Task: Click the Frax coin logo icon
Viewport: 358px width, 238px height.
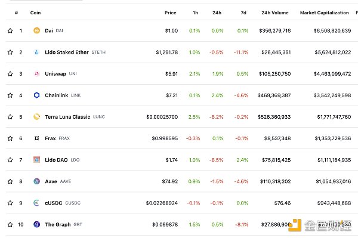Action: tap(36, 138)
